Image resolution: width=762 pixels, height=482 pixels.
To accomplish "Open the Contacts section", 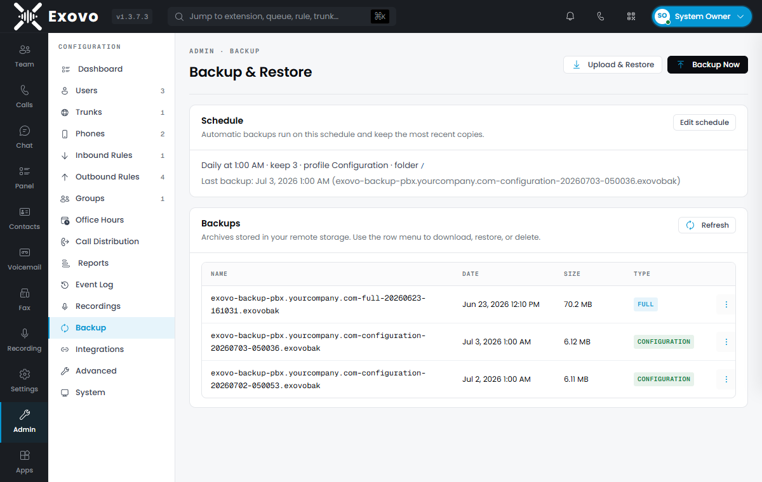I will tap(24, 218).
